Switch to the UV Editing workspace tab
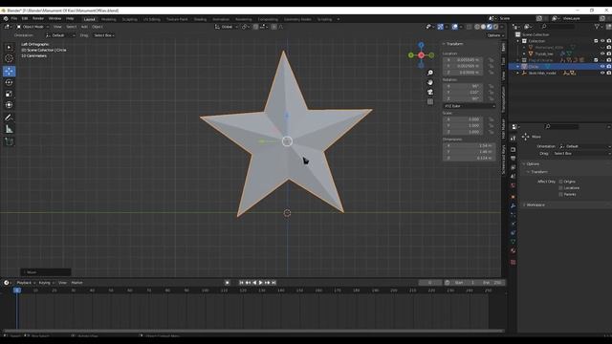The width and height of the screenshot is (612, 344). [151, 19]
